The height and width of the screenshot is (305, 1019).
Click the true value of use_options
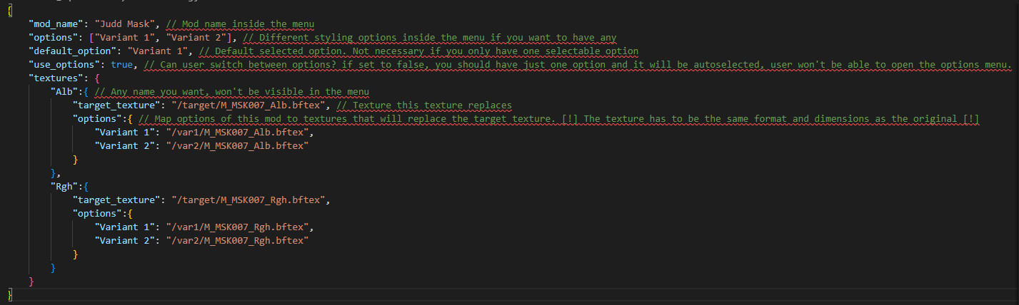pyautogui.click(x=121, y=64)
